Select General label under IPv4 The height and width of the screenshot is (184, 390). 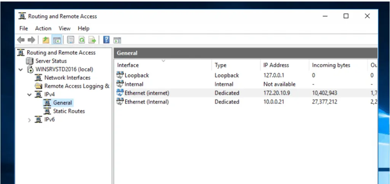point(62,103)
